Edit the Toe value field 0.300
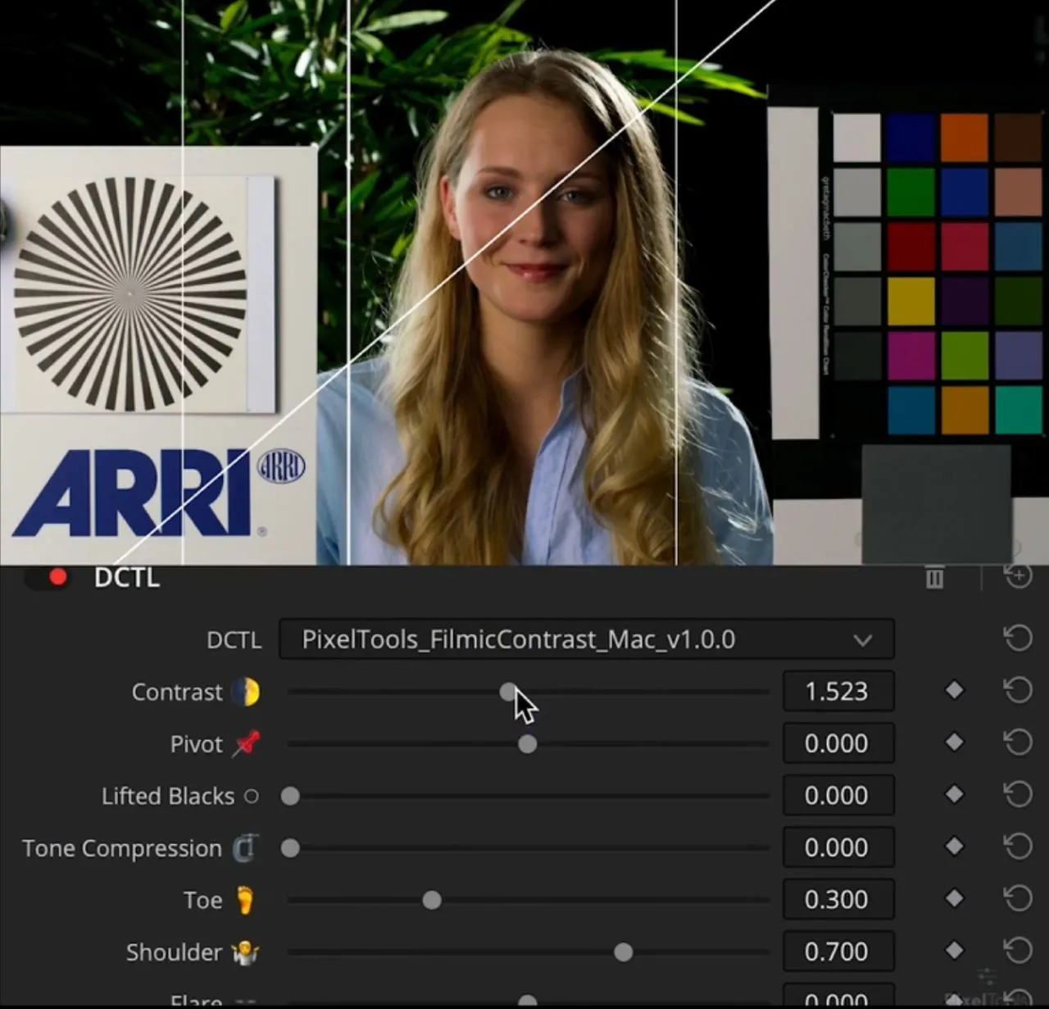Viewport: 1049px width, 1009px height. [x=838, y=899]
